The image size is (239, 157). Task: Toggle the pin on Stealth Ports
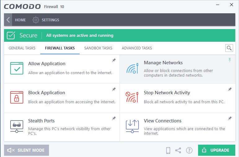pyautogui.click(x=114, y=118)
